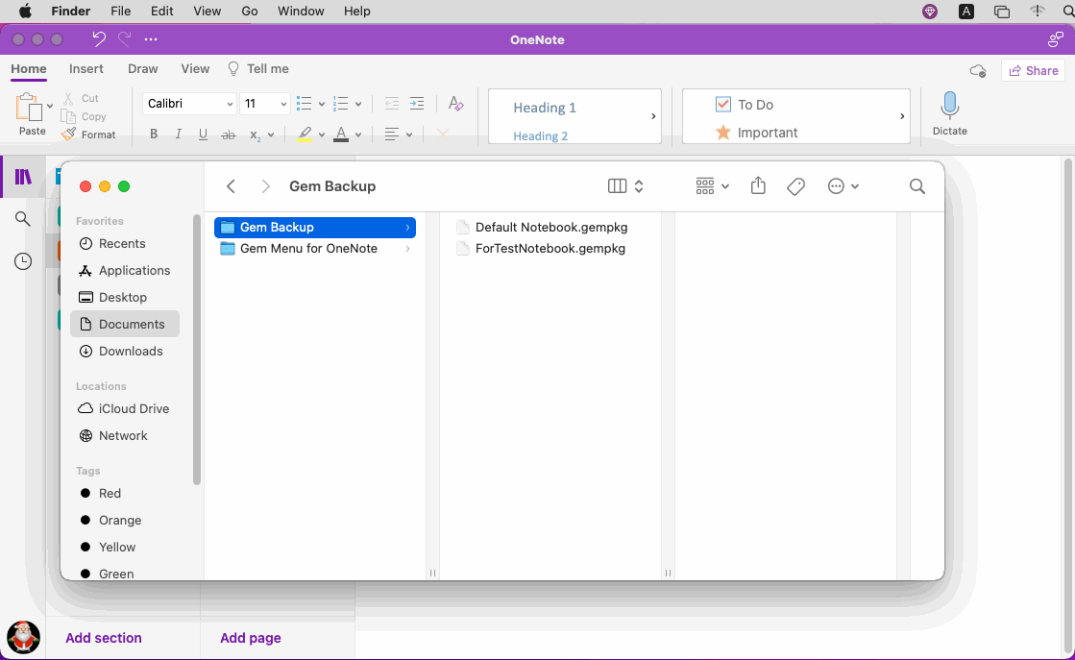
Task: Open recent notes clock icon
Action: (x=23, y=261)
